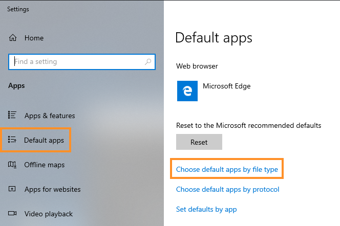Viewport: 340px width, 226px height.
Task: Click the Apps section heading
Action: tap(16, 86)
